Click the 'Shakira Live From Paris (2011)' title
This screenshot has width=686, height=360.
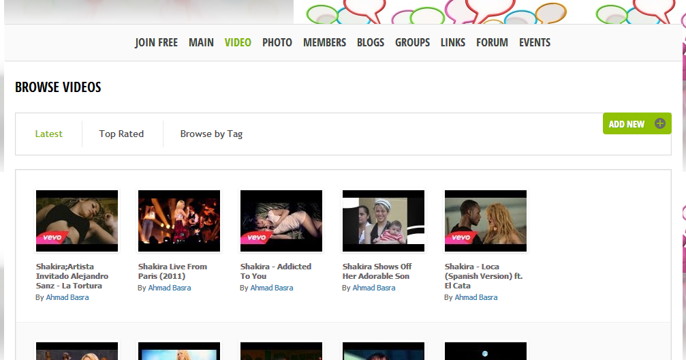(x=172, y=271)
